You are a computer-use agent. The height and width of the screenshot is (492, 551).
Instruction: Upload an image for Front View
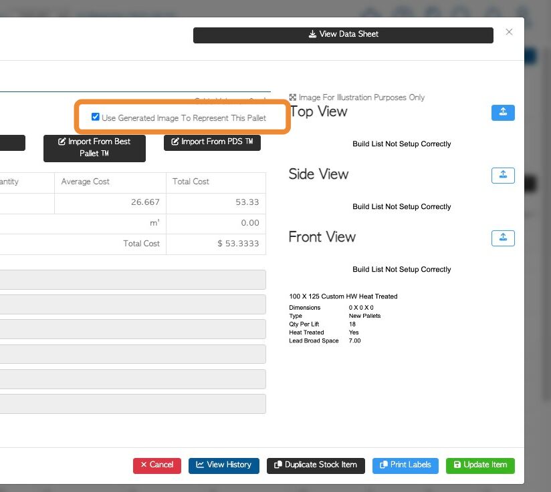(503, 238)
